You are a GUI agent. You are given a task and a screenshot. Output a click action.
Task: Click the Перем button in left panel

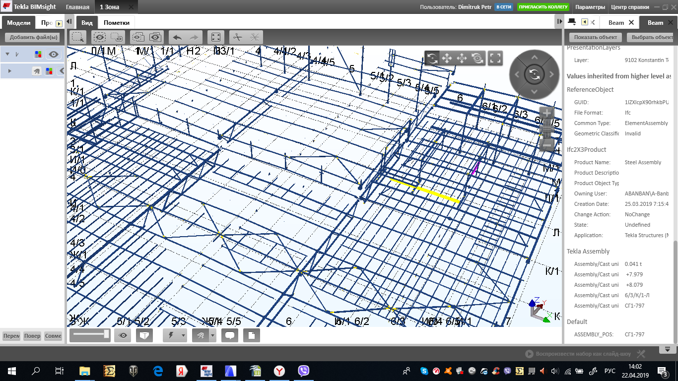click(x=11, y=336)
